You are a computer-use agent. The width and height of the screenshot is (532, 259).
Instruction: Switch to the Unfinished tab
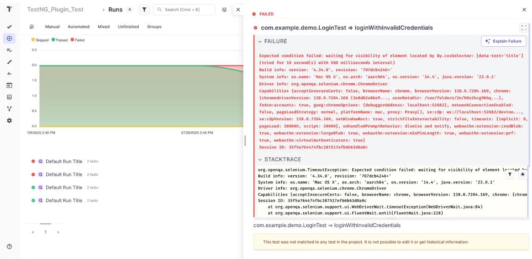pos(128,27)
